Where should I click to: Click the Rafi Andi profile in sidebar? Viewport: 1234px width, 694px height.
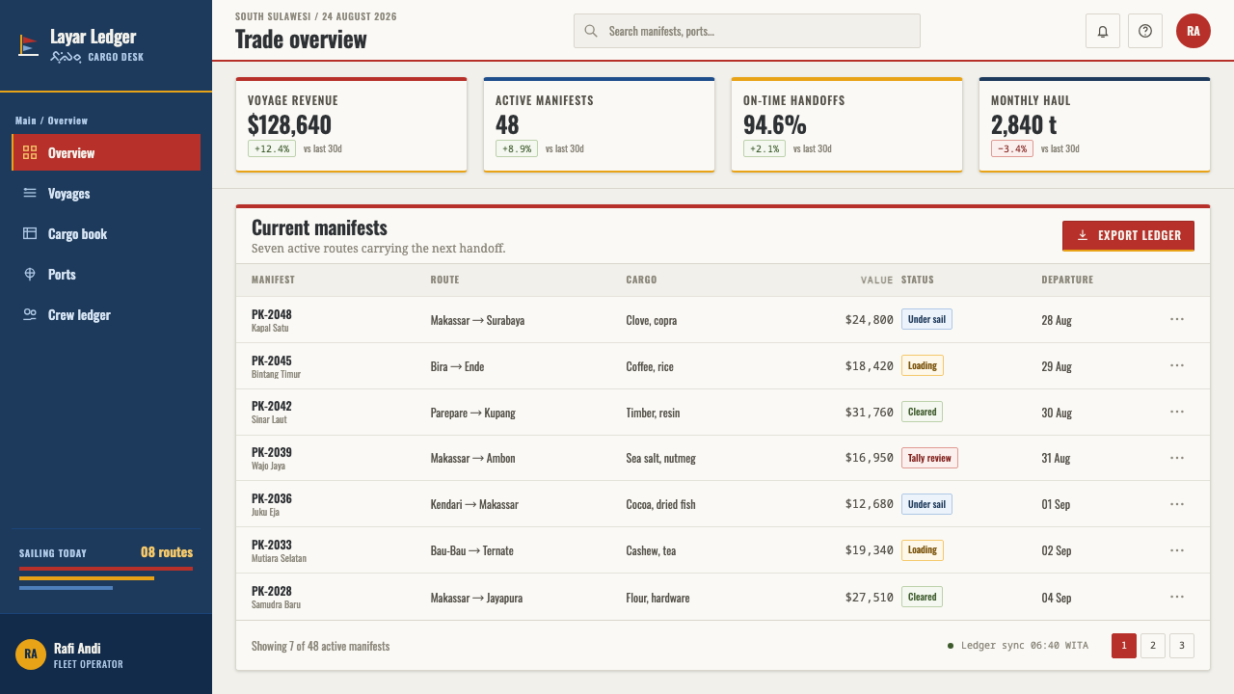(x=106, y=654)
